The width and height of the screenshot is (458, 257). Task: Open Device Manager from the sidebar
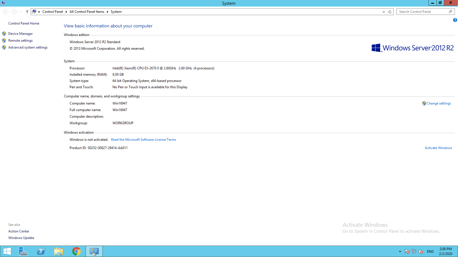tap(20, 34)
